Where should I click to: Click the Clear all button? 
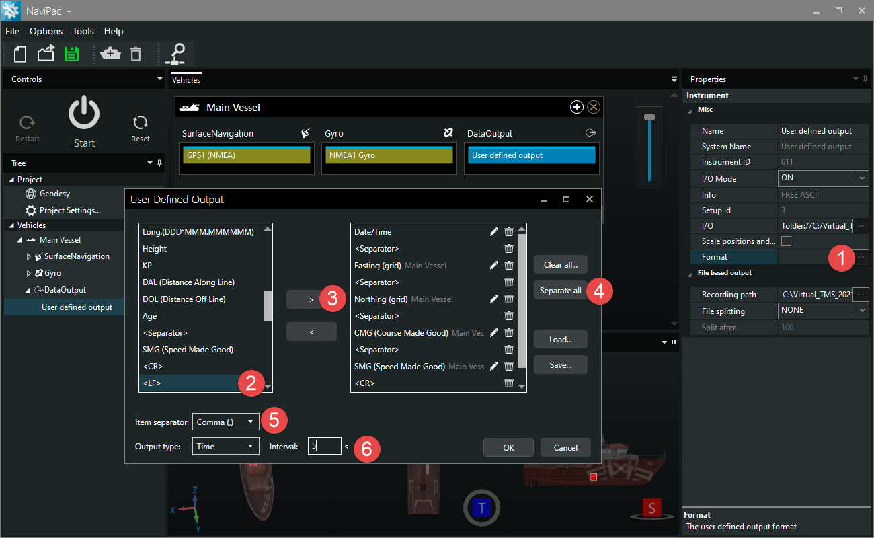(x=561, y=264)
